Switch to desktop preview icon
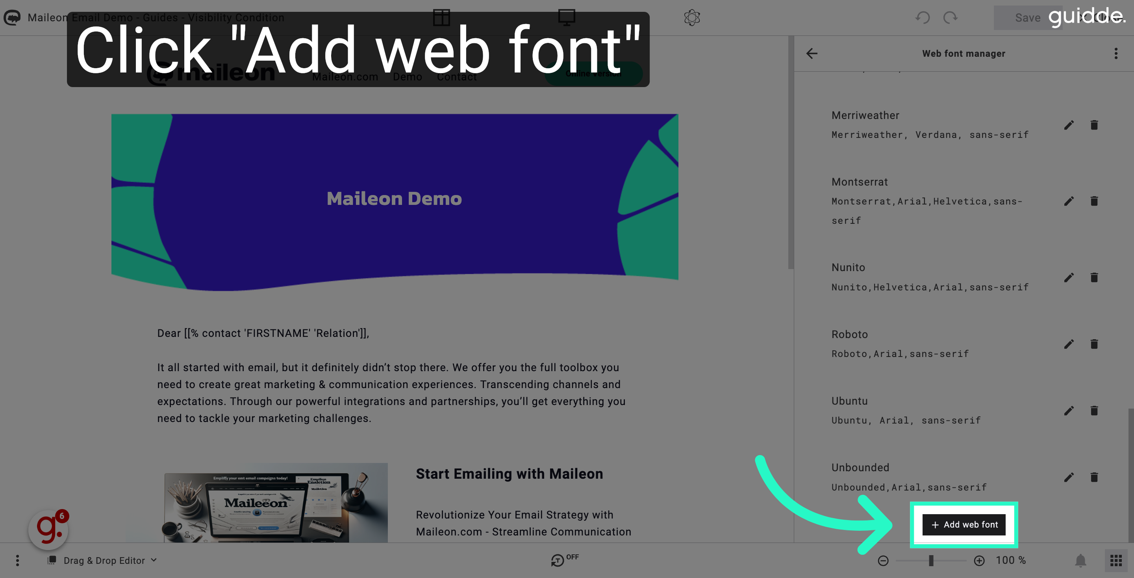 tap(567, 18)
